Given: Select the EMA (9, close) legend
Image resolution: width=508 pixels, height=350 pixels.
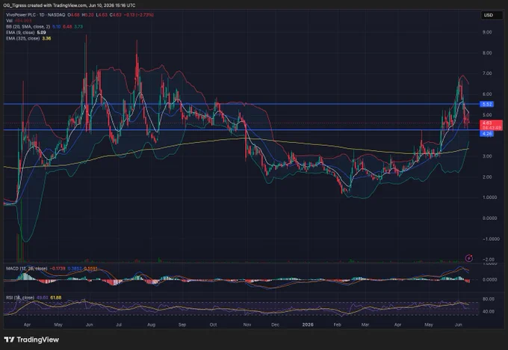Looking at the screenshot, I should (x=20, y=32).
